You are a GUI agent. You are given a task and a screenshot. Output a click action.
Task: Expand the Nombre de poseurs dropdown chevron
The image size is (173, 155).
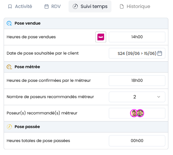pyautogui.click(x=159, y=97)
